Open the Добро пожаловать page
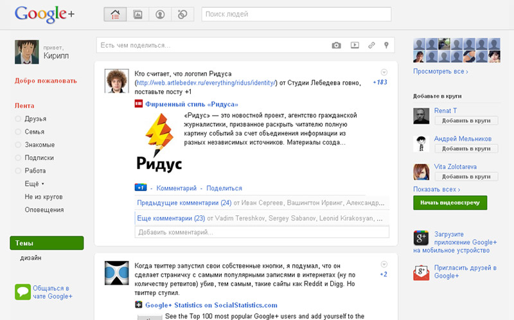 coord(46,81)
